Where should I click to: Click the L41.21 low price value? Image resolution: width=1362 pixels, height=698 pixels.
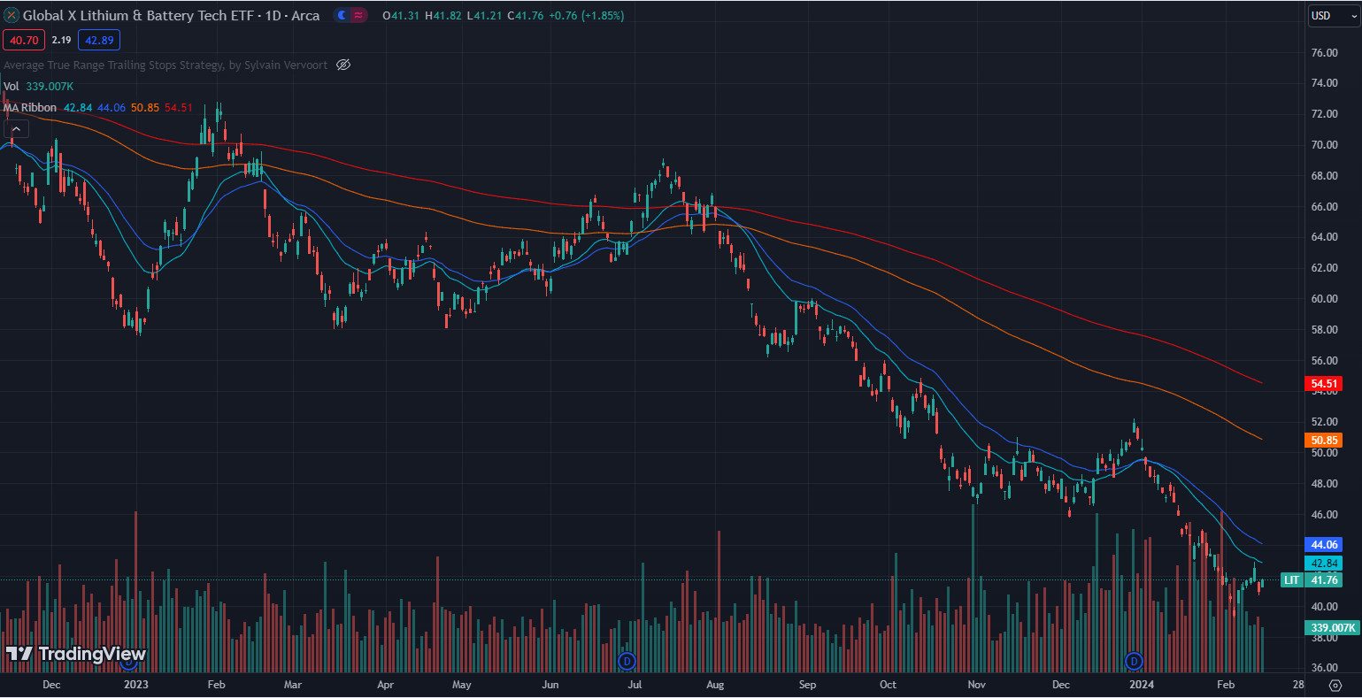[x=484, y=16]
